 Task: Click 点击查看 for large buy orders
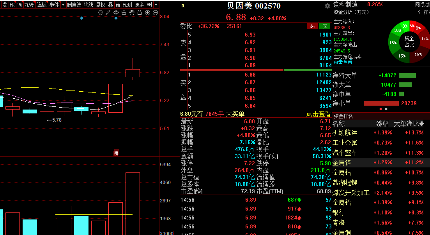pyautogui.click(x=319, y=114)
